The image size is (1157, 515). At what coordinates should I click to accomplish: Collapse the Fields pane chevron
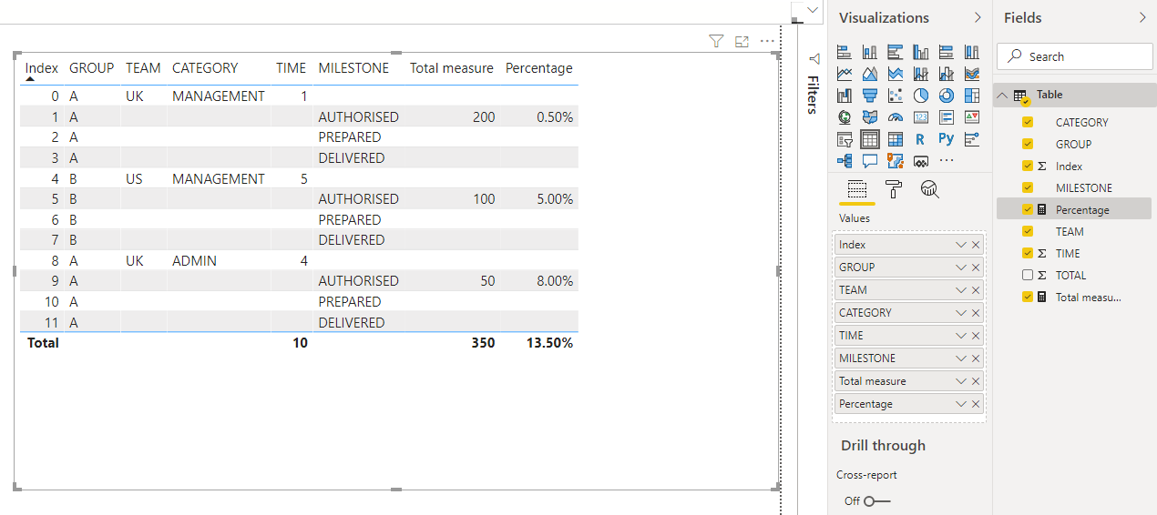pyautogui.click(x=1143, y=17)
